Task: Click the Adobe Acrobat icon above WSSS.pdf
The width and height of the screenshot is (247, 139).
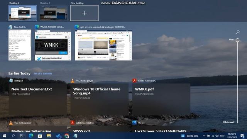Action: pos(73,123)
